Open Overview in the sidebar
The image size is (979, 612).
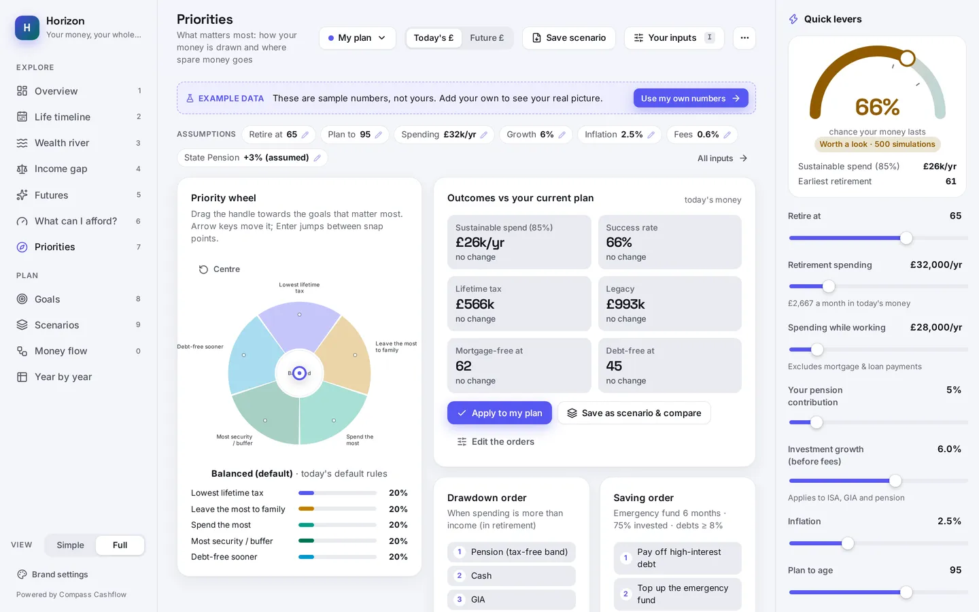pyautogui.click(x=79, y=91)
